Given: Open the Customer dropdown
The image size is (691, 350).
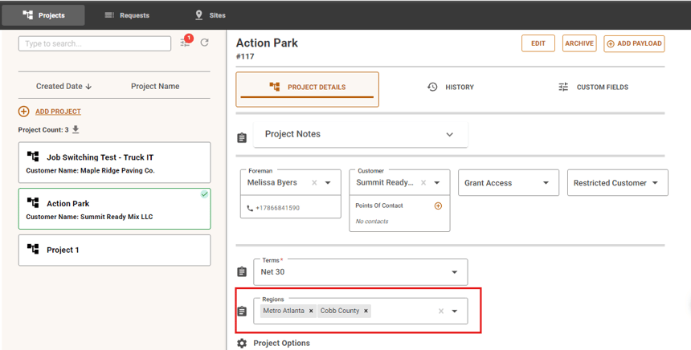Looking at the screenshot, I should pyautogui.click(x=437, y=183).
